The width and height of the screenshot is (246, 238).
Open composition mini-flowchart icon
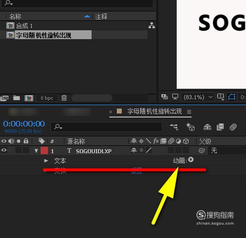174,127
